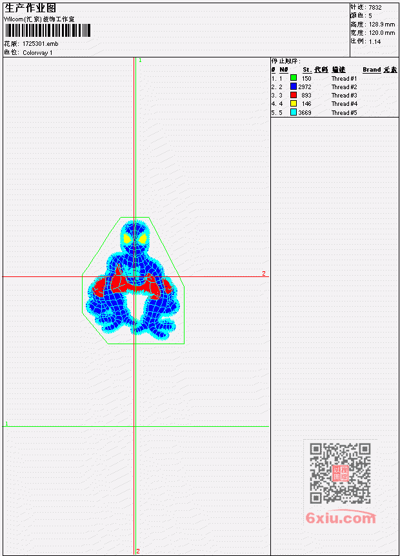Click the Spider-Man embroidery design preview

click(x=133, y=280)
